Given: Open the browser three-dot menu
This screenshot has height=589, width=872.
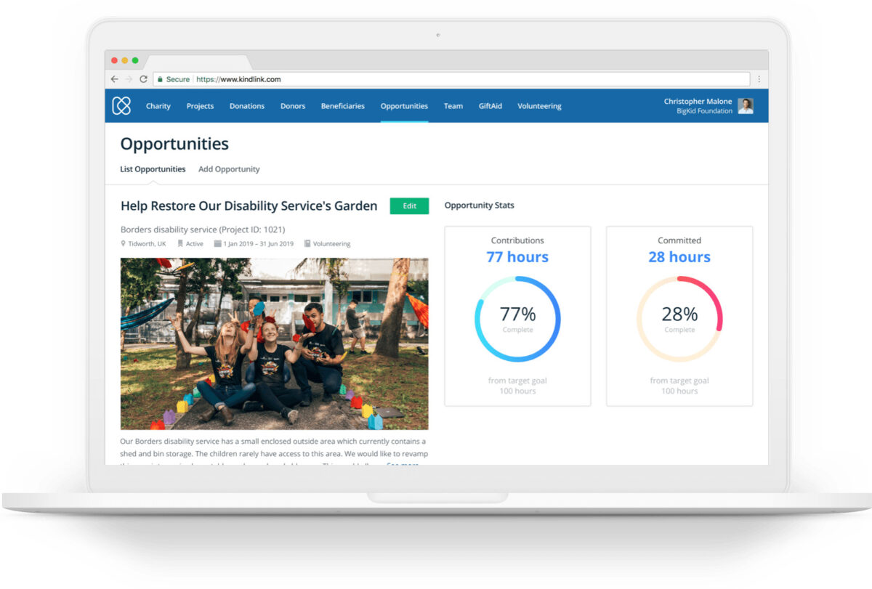Looking at the screenshot, I should (x=759, y=79).
